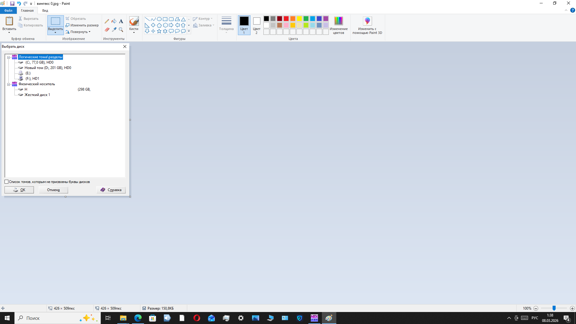Click the Resize button

[x=82, y=25]
